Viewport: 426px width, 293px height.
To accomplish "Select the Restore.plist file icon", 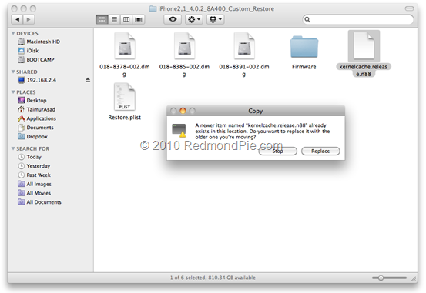I will [125, 97].
